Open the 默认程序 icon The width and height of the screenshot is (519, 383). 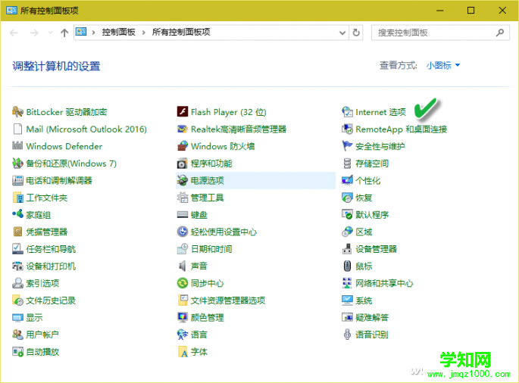coord(347,214)
